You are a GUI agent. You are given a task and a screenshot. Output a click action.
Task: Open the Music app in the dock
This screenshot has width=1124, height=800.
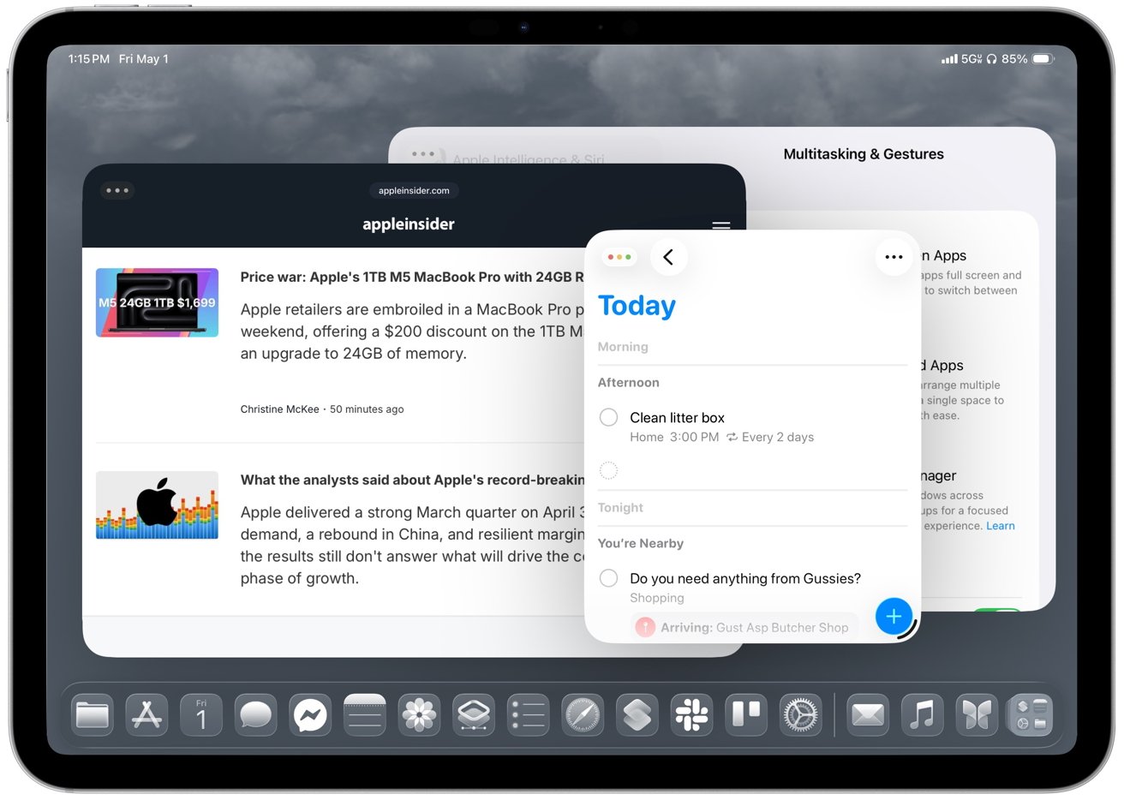pos(923,714)
